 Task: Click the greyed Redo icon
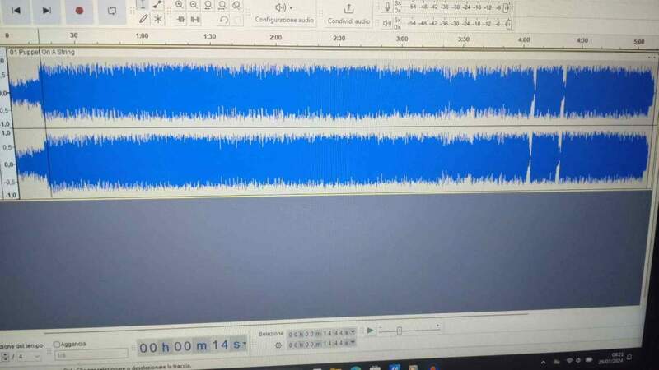click(238, 20)
